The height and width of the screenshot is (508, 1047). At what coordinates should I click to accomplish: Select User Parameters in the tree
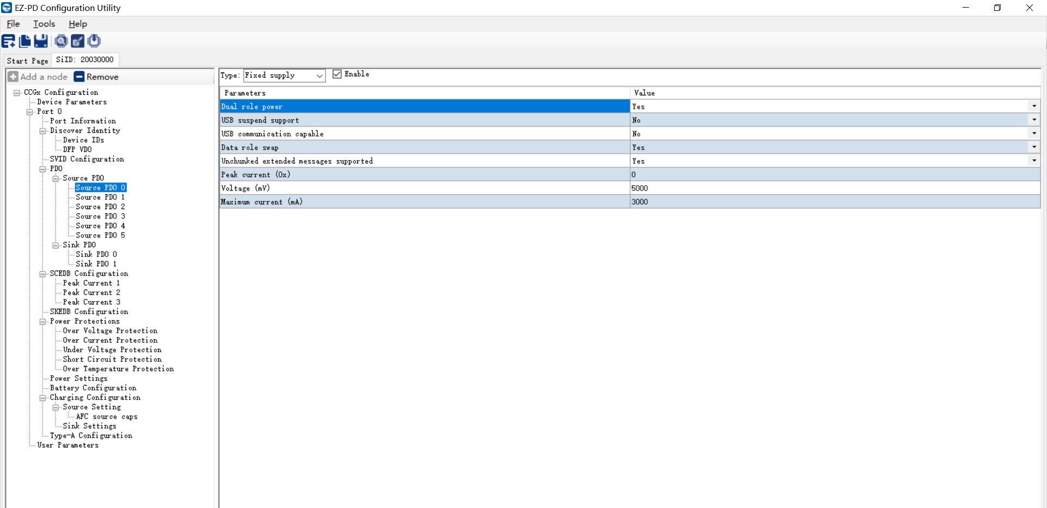pos(68,445)
